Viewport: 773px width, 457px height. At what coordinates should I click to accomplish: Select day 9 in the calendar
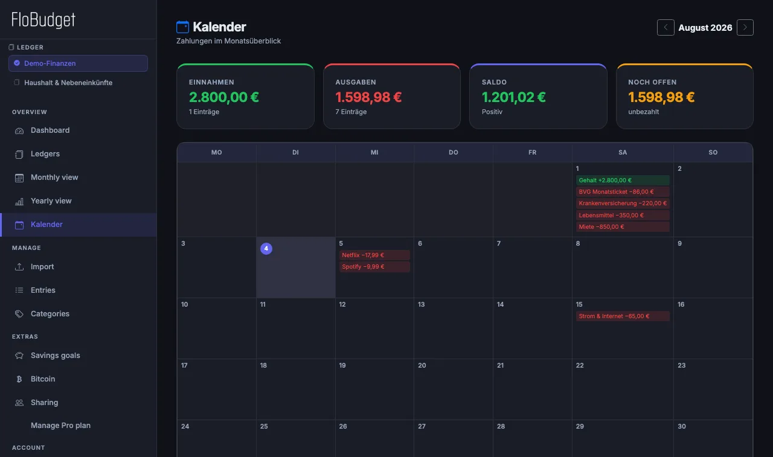point(713,267)
